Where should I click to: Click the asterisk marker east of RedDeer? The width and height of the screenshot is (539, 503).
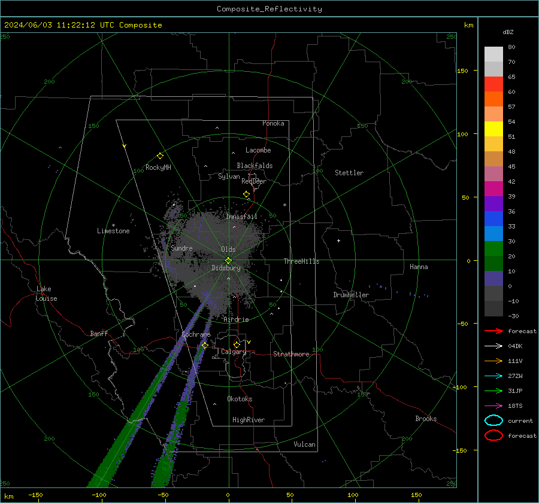click(284, 205)
